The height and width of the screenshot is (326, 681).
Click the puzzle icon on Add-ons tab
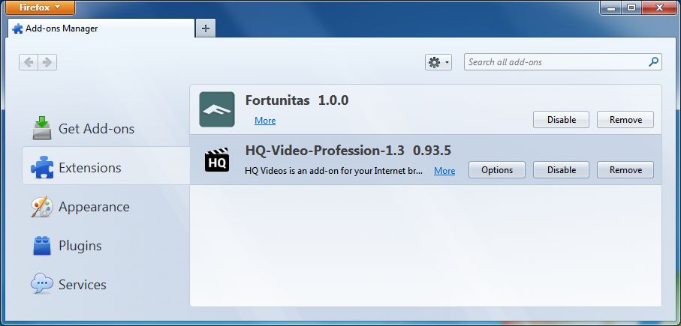click(18, 29)
